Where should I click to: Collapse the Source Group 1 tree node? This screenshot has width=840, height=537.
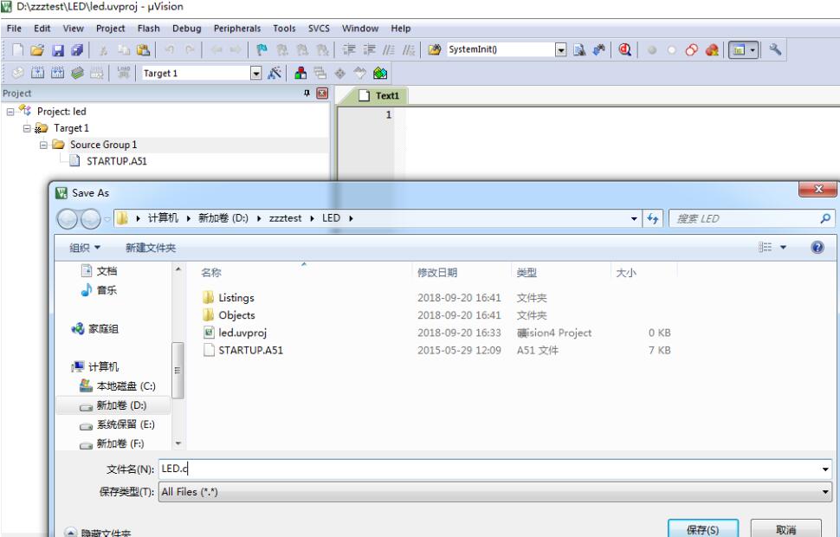click(43, 145)
